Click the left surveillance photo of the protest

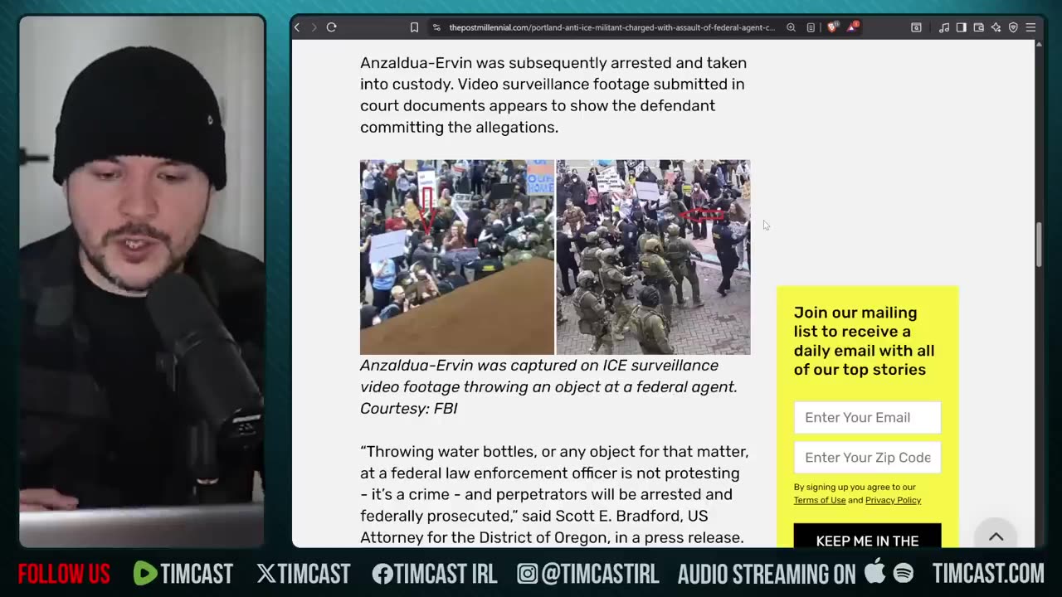pyautogui.click(x=457, y=257)
